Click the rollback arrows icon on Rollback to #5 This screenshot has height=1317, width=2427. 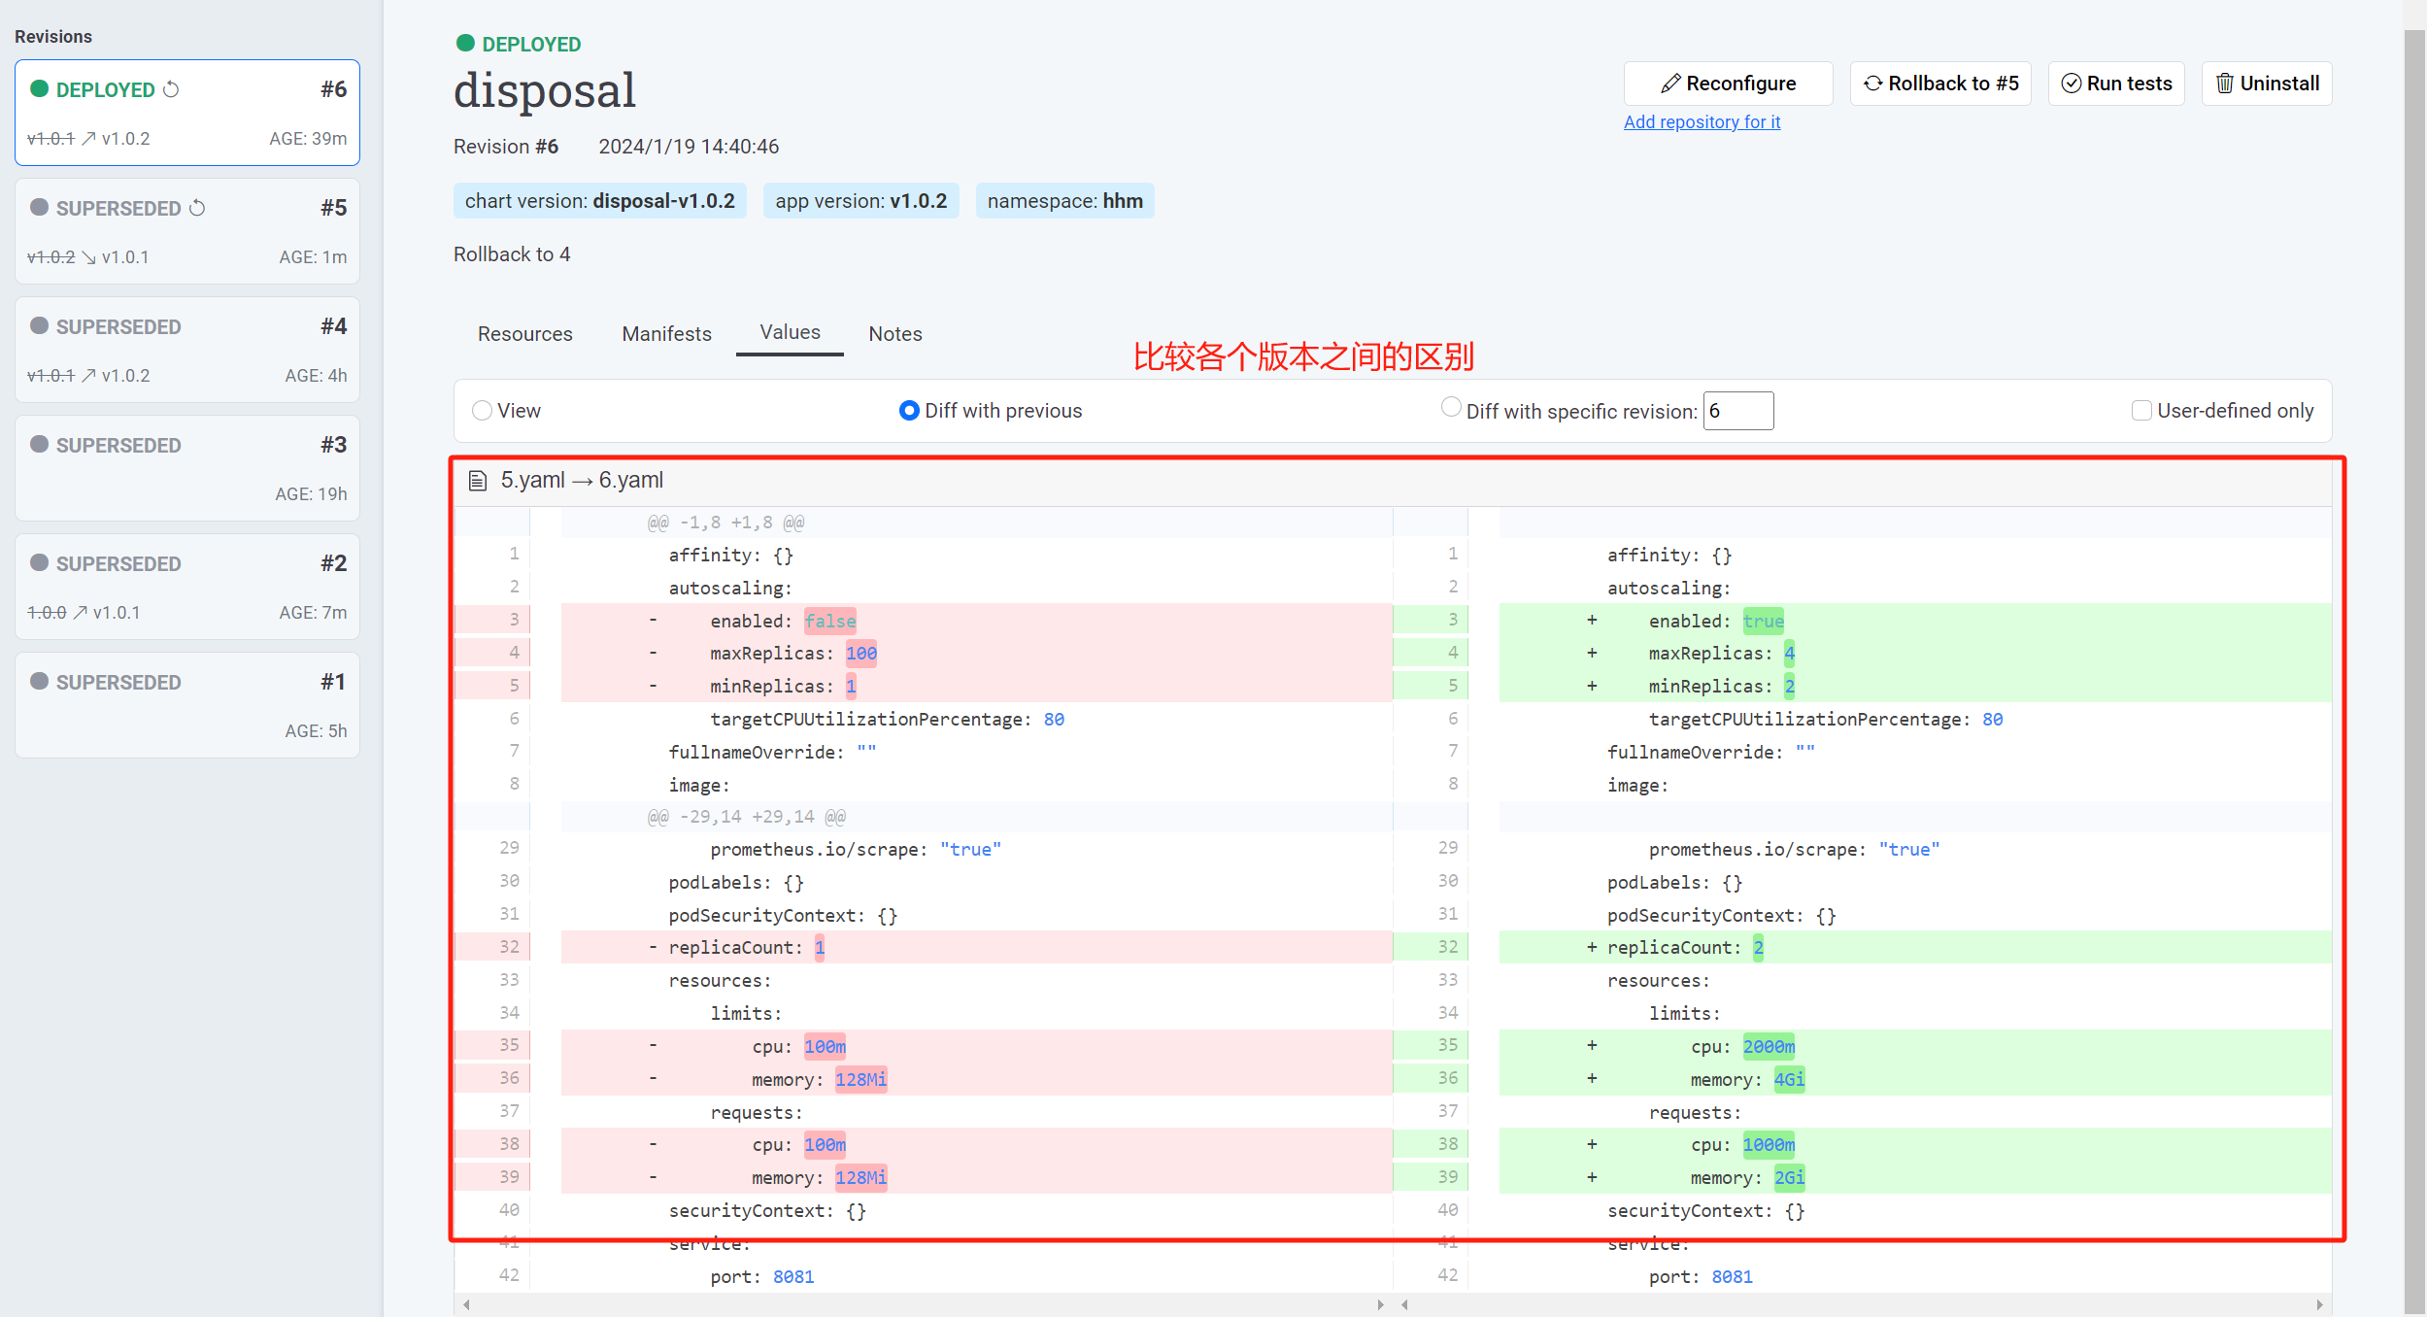(x=1872, y=84)
